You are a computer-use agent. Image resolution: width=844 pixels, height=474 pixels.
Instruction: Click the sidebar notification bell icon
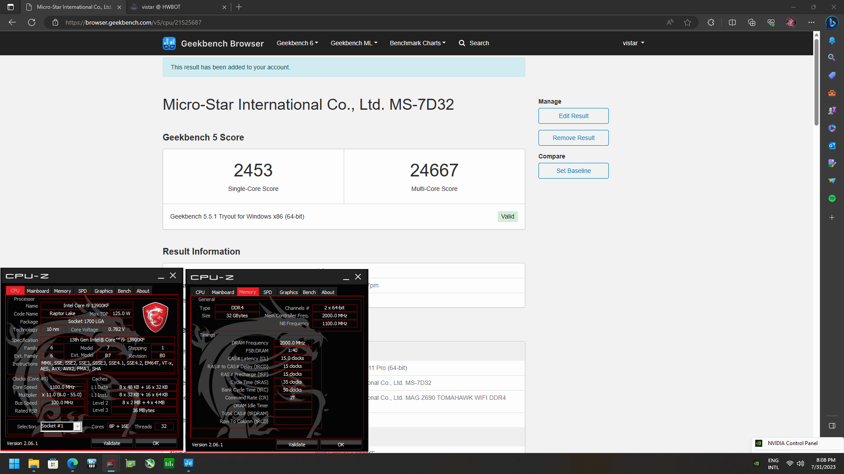[832, 40]
